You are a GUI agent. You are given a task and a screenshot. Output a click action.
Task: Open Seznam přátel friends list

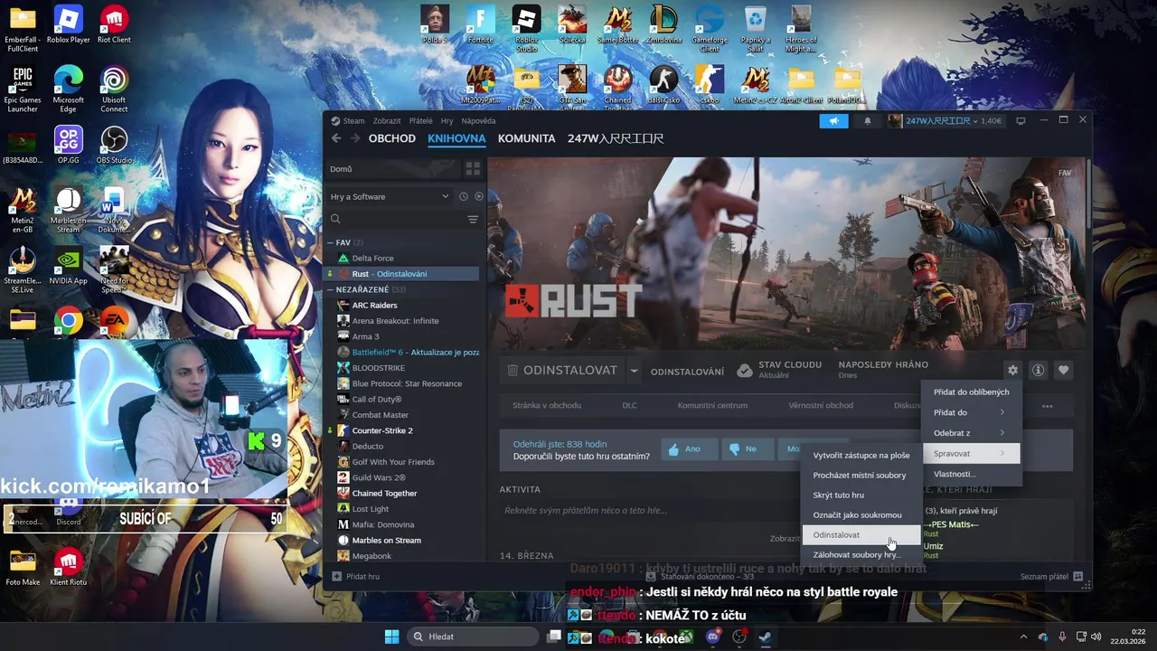click(x=1051, y=576)
